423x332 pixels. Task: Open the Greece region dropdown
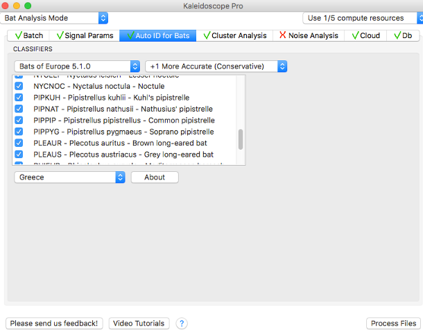tap(69, 177)
